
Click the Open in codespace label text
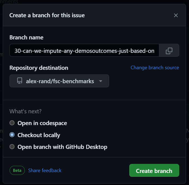click(x=42, y=123)
